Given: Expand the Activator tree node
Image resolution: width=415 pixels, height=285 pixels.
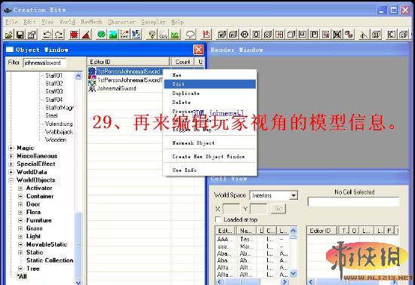Looking at the screenshot, I should 20,188.
